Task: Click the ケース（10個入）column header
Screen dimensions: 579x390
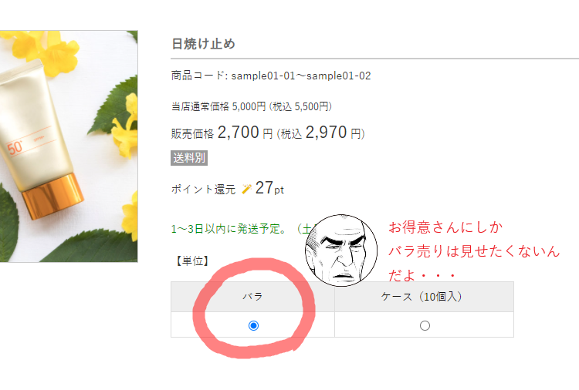Action: pyautogui.click(x=425, y=297)
